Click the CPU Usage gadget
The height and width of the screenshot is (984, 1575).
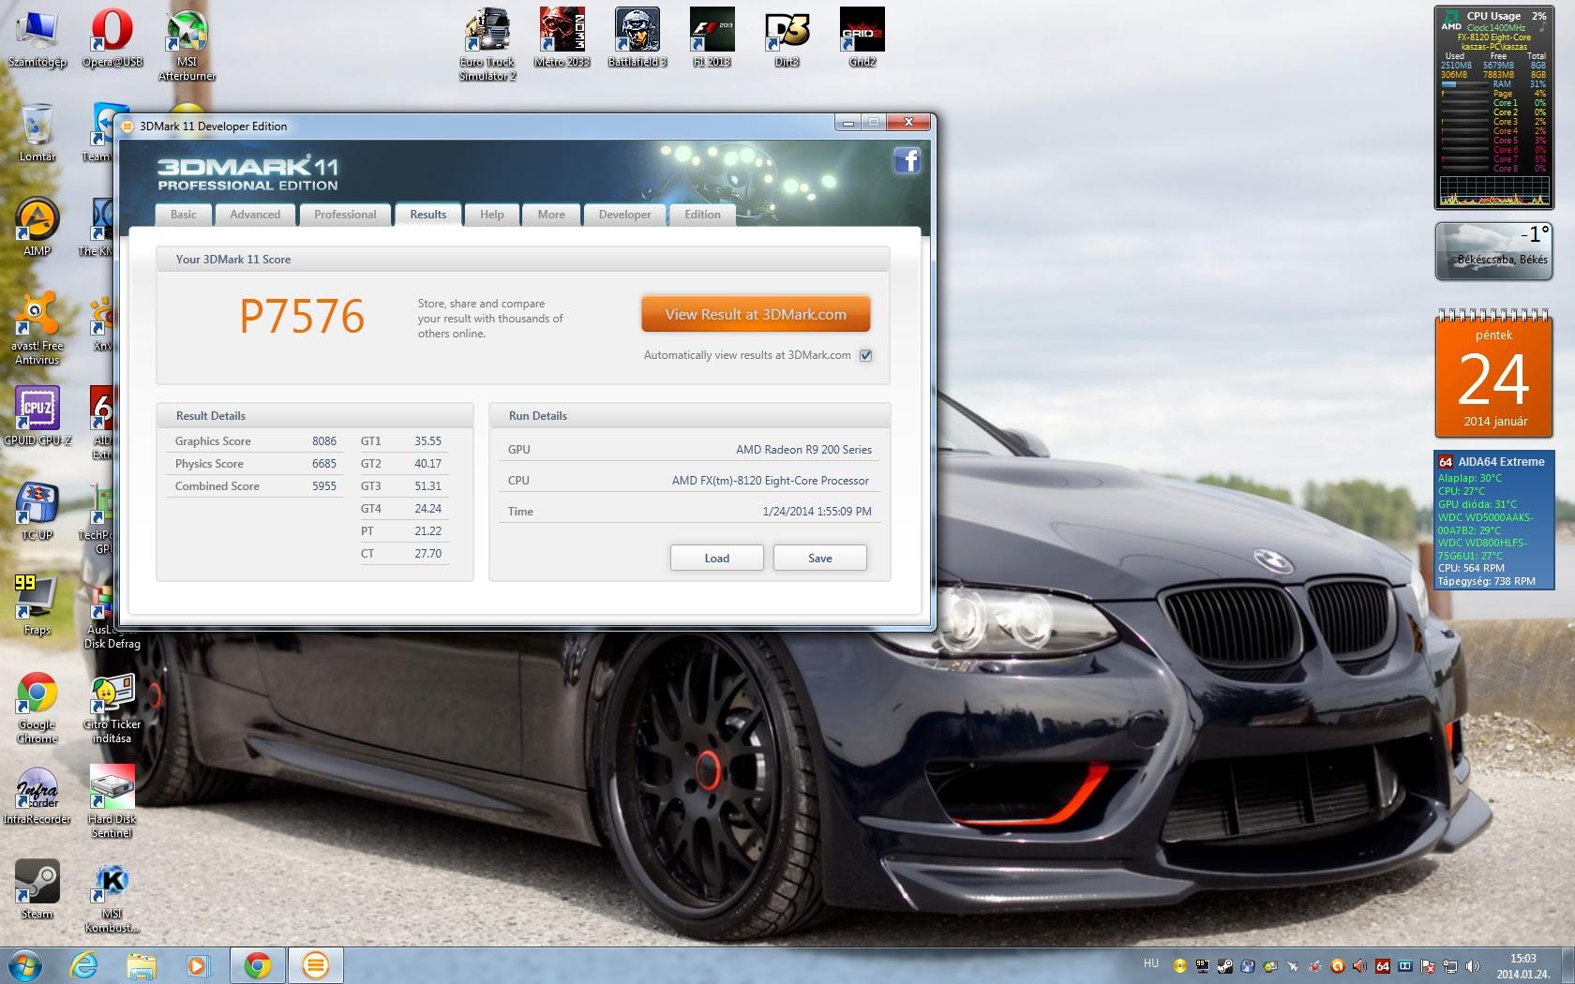1494,108
